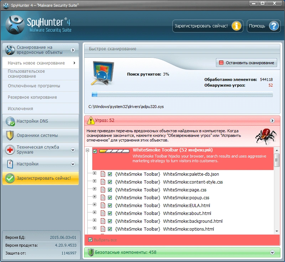Open Начать новое сканирование menu item
This screenshot has width=285, height=262.
coord(41,63)
